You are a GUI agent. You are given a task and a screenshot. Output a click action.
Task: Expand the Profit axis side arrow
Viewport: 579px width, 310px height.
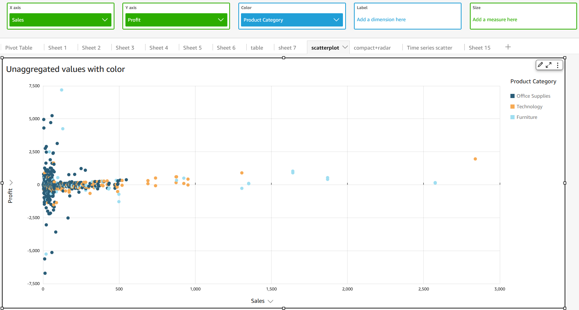[x=11, y=182]
